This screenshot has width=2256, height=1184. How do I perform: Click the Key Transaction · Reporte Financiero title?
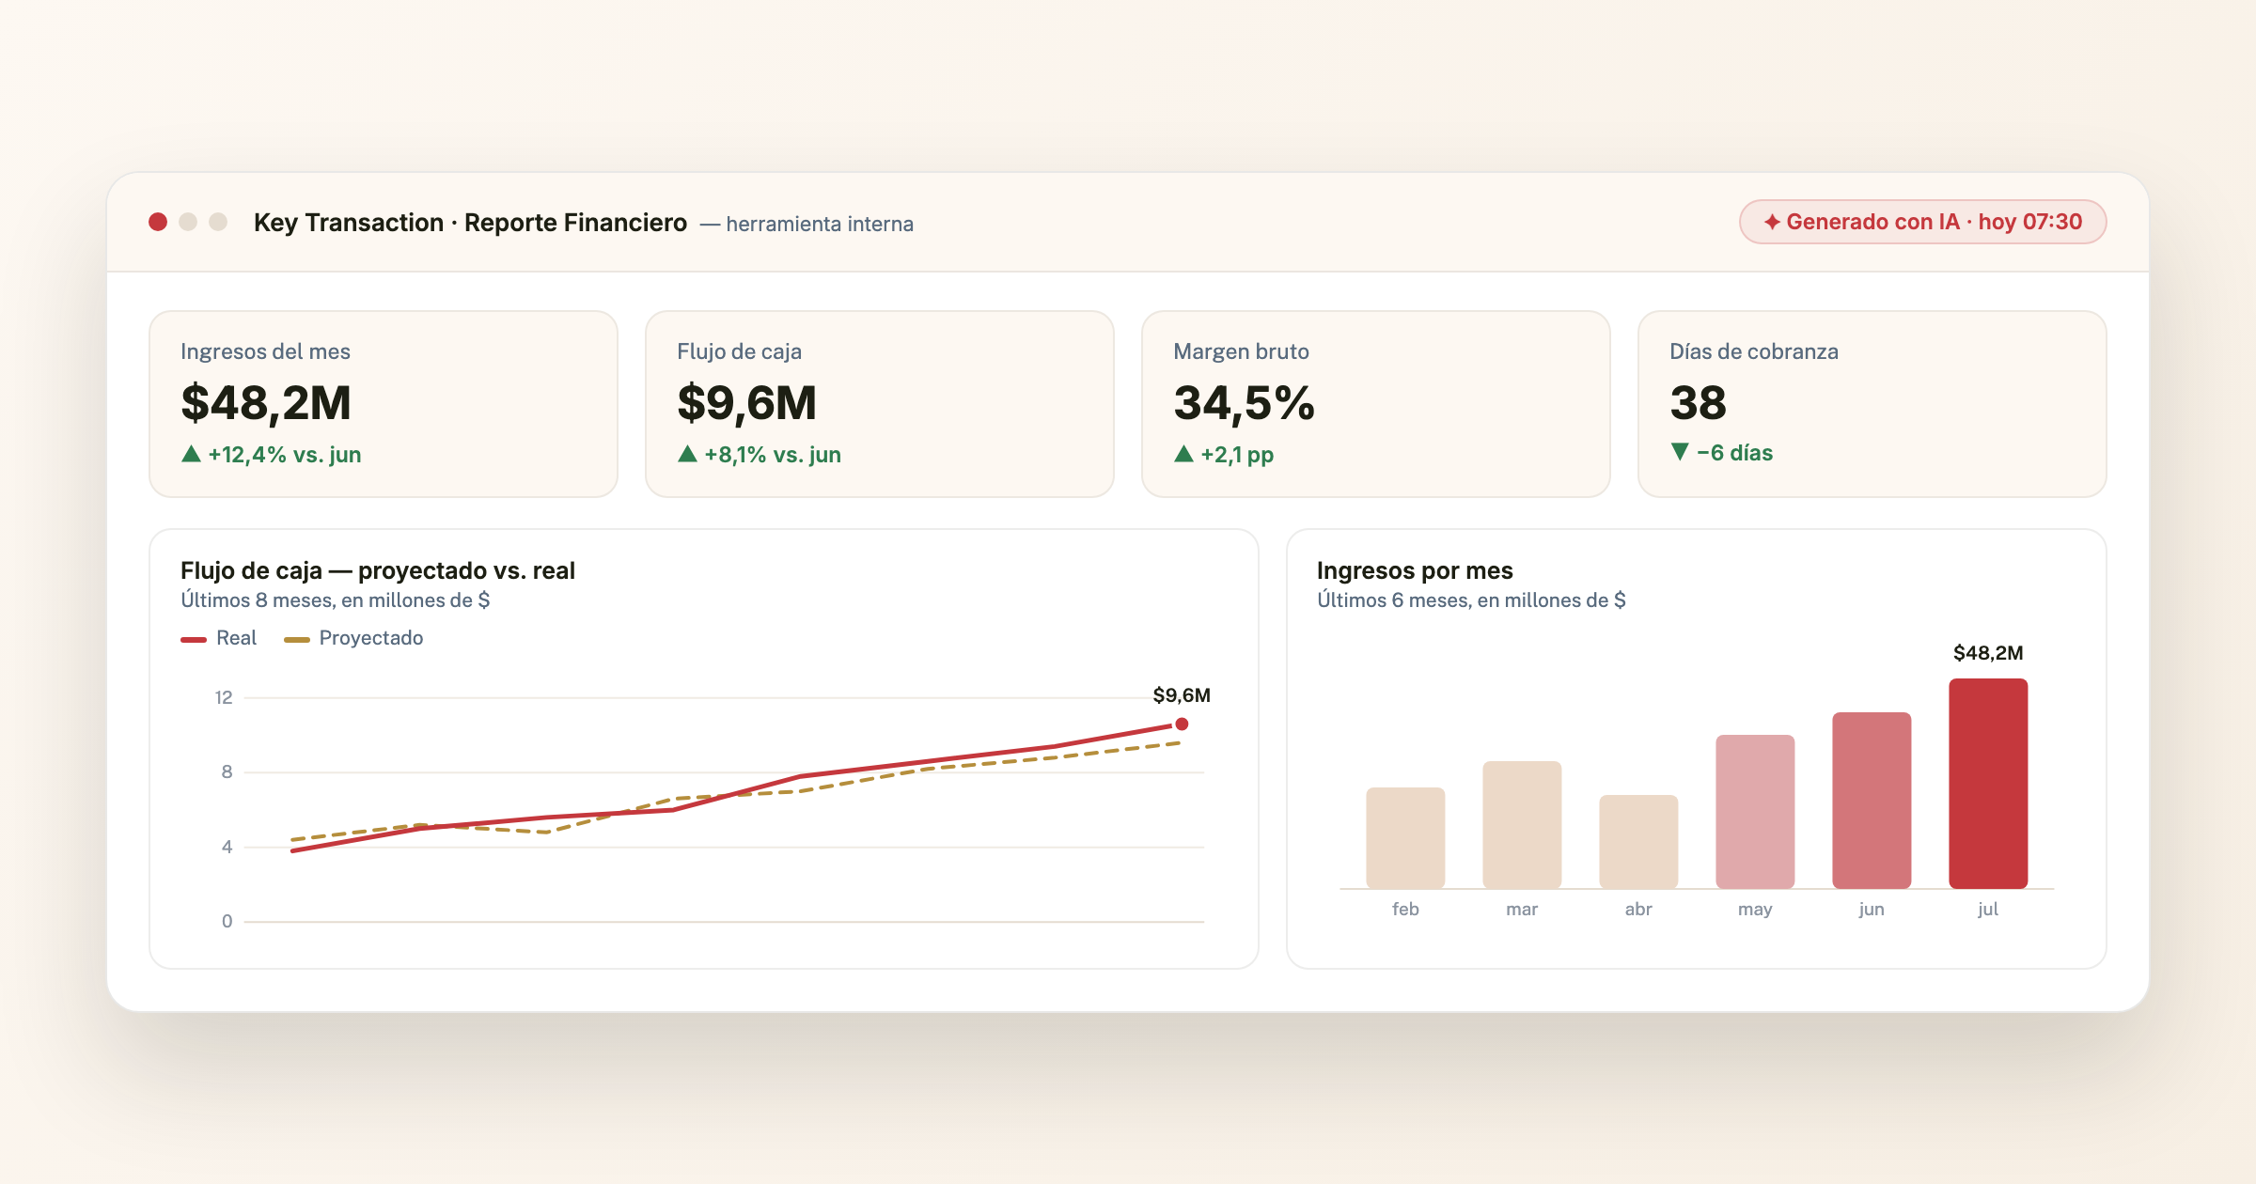pyautogui.click(x=471, y=223)
